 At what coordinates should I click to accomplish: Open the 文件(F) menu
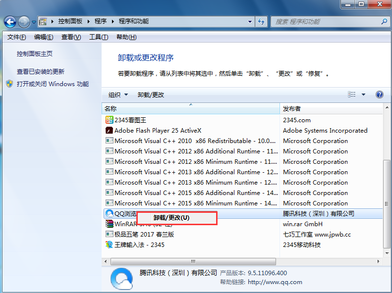coord(16,37)
